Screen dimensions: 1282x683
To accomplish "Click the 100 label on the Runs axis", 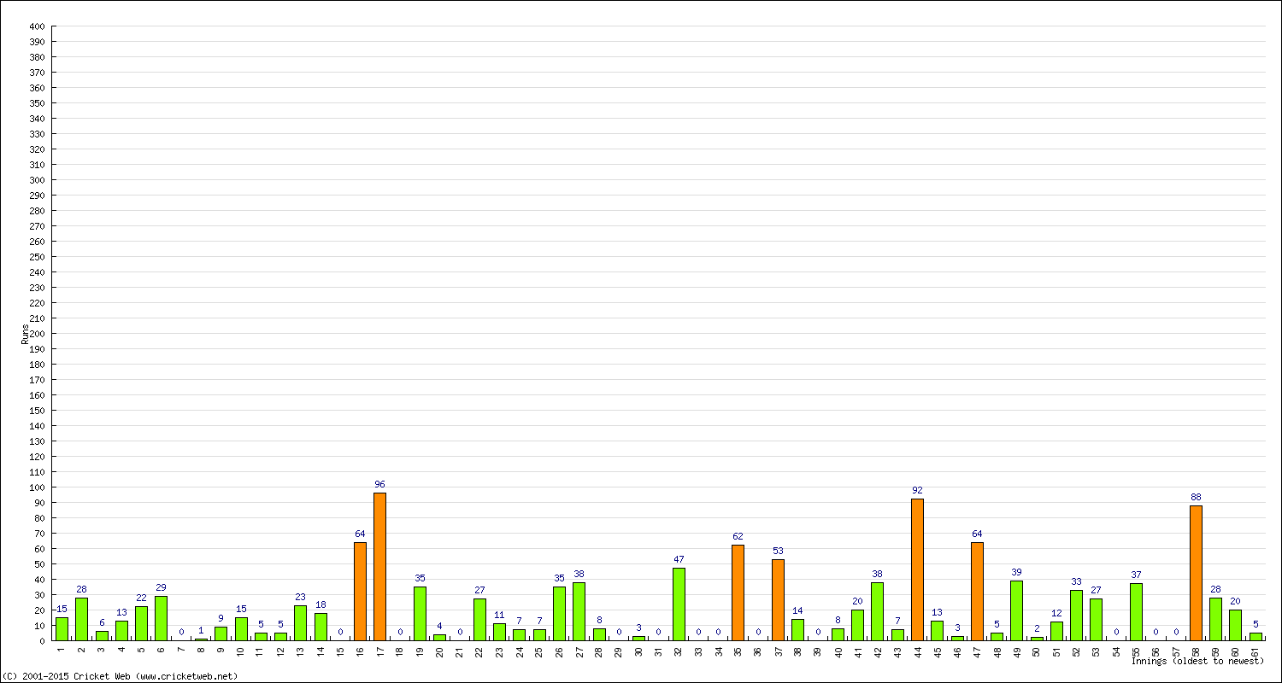I will 36,487.
